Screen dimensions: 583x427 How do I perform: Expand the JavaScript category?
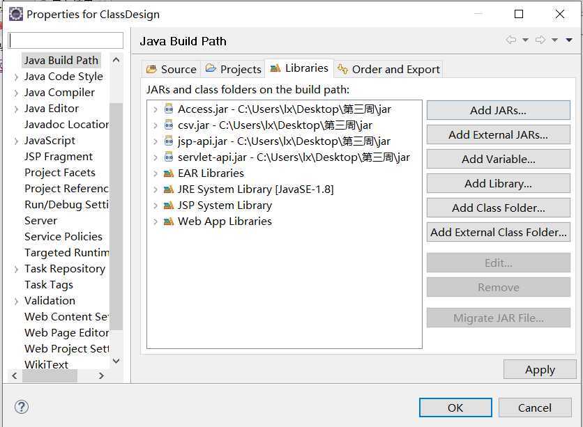tap(16, 141)
